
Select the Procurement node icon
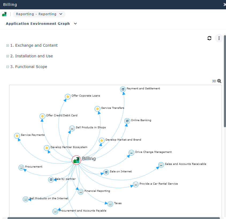tap(21, 167)
